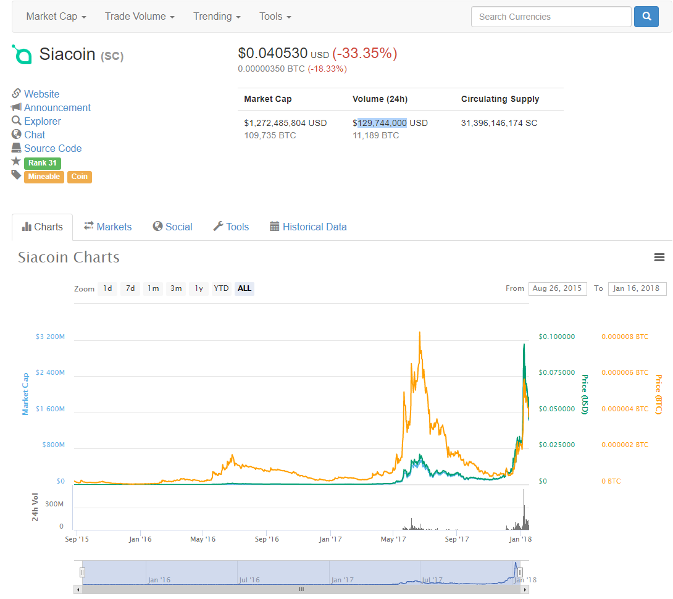The image size is (673, 599).
Task: Open the Explorer link
Action: (43, 122)
